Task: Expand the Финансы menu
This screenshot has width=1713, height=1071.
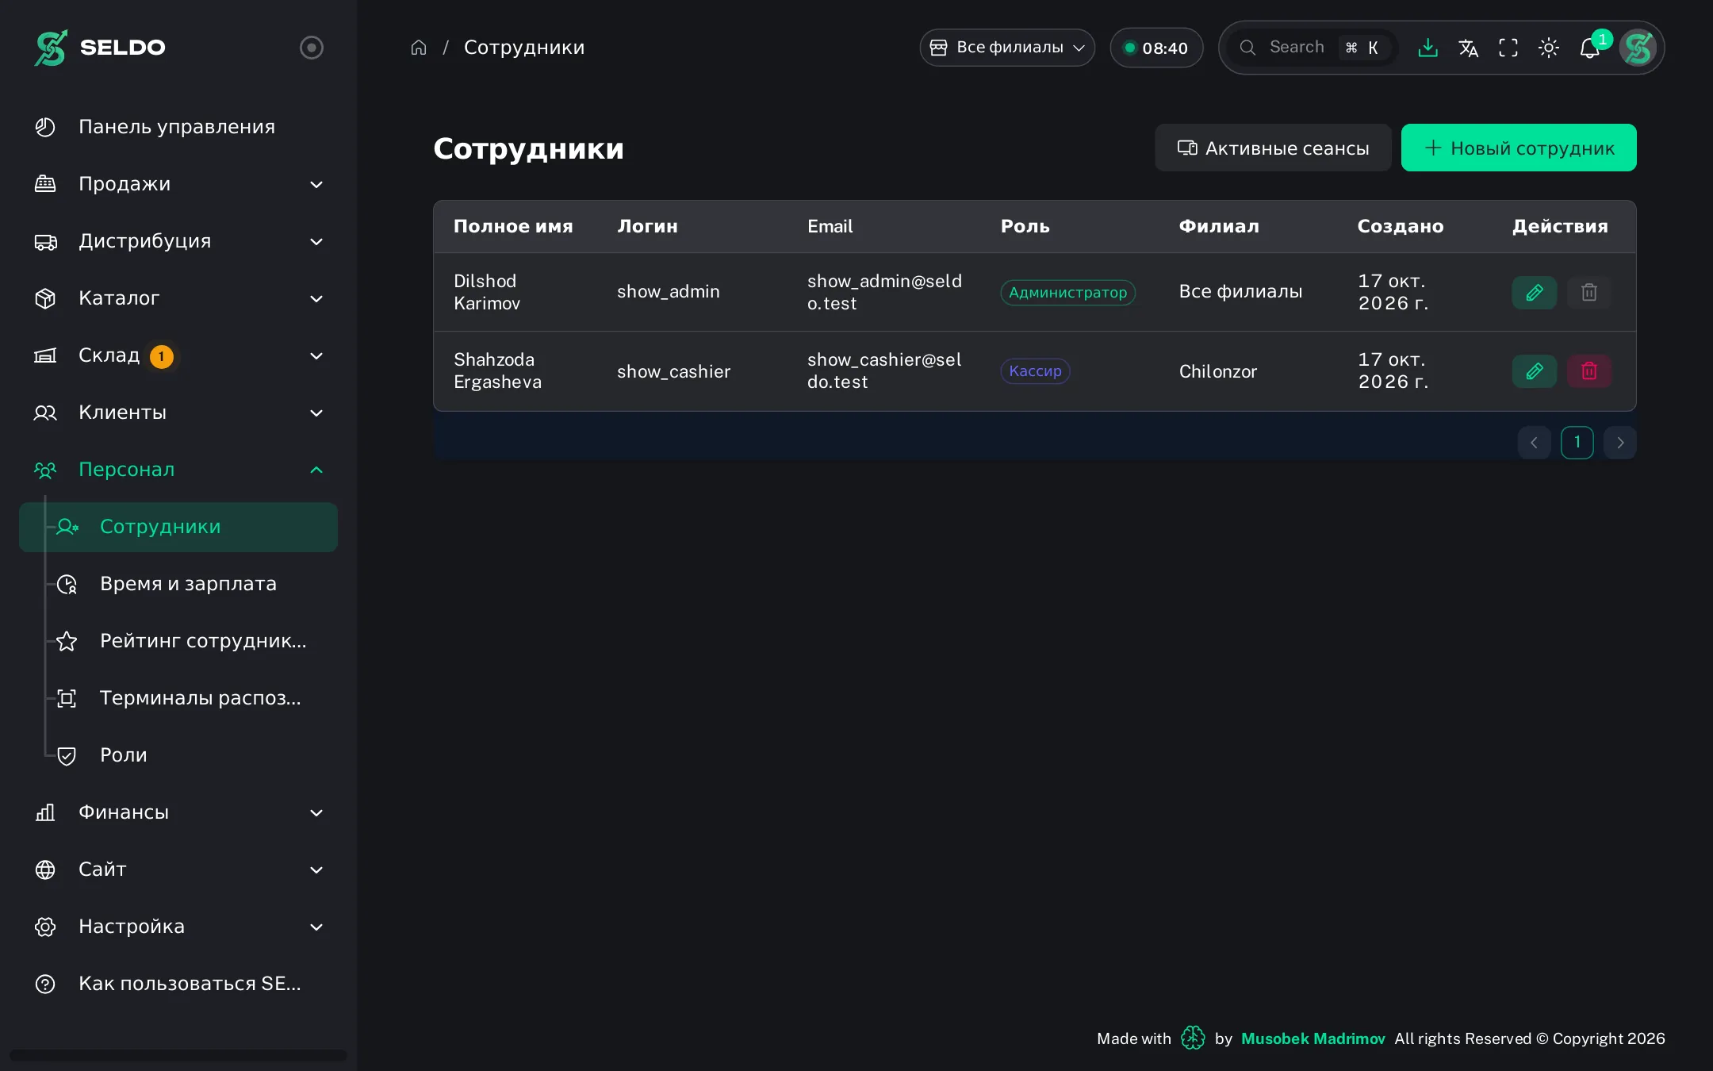Action: click(x=178, y=812)
